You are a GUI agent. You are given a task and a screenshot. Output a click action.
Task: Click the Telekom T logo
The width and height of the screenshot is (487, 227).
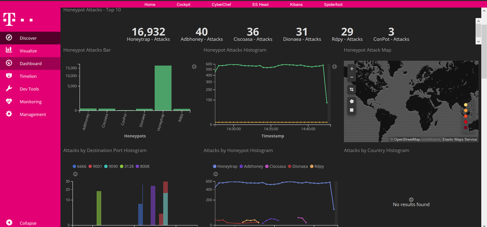click(9, 19)
